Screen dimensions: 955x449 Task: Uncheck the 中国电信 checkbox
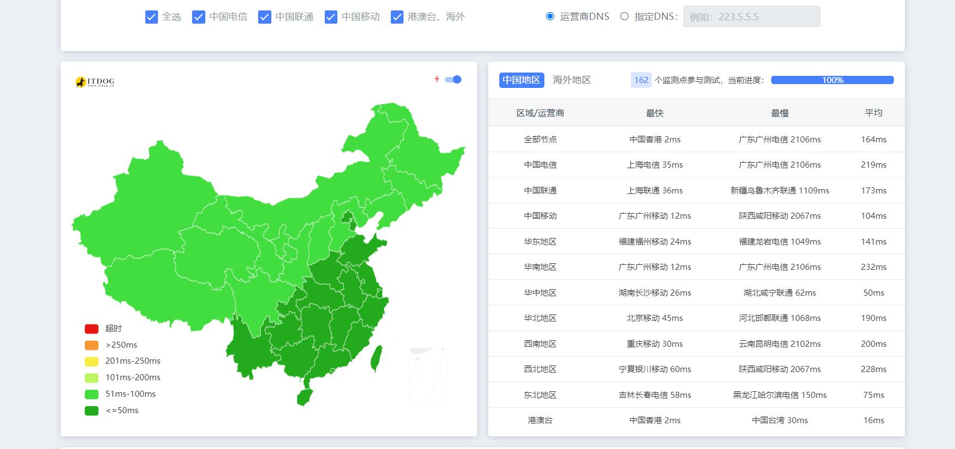click(199, 17)
